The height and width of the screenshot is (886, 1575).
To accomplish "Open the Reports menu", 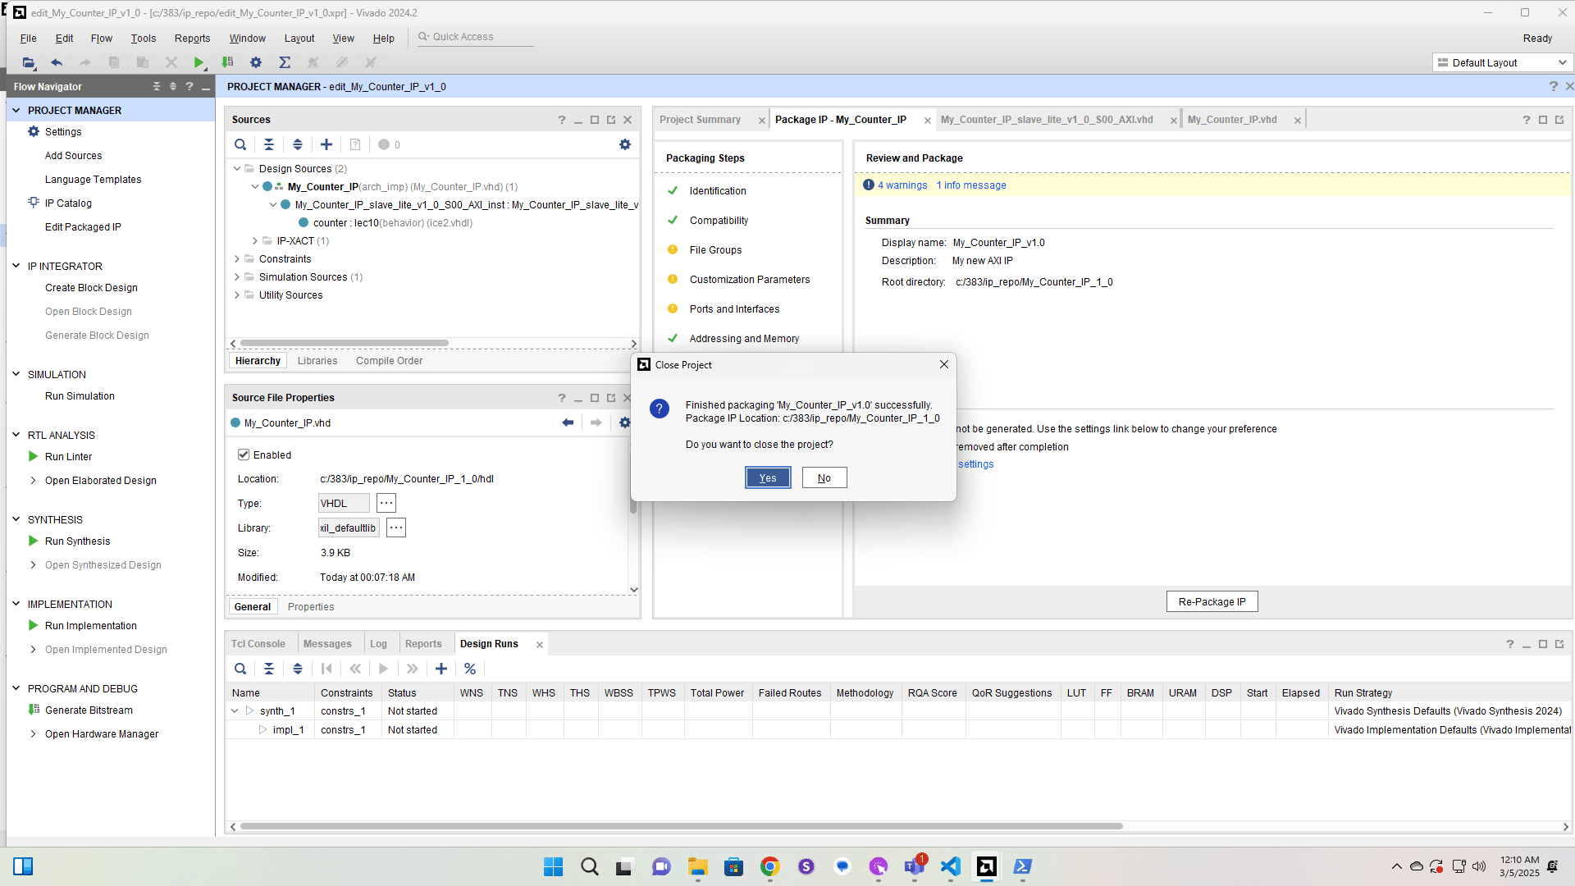I will [x=192, y=39].
